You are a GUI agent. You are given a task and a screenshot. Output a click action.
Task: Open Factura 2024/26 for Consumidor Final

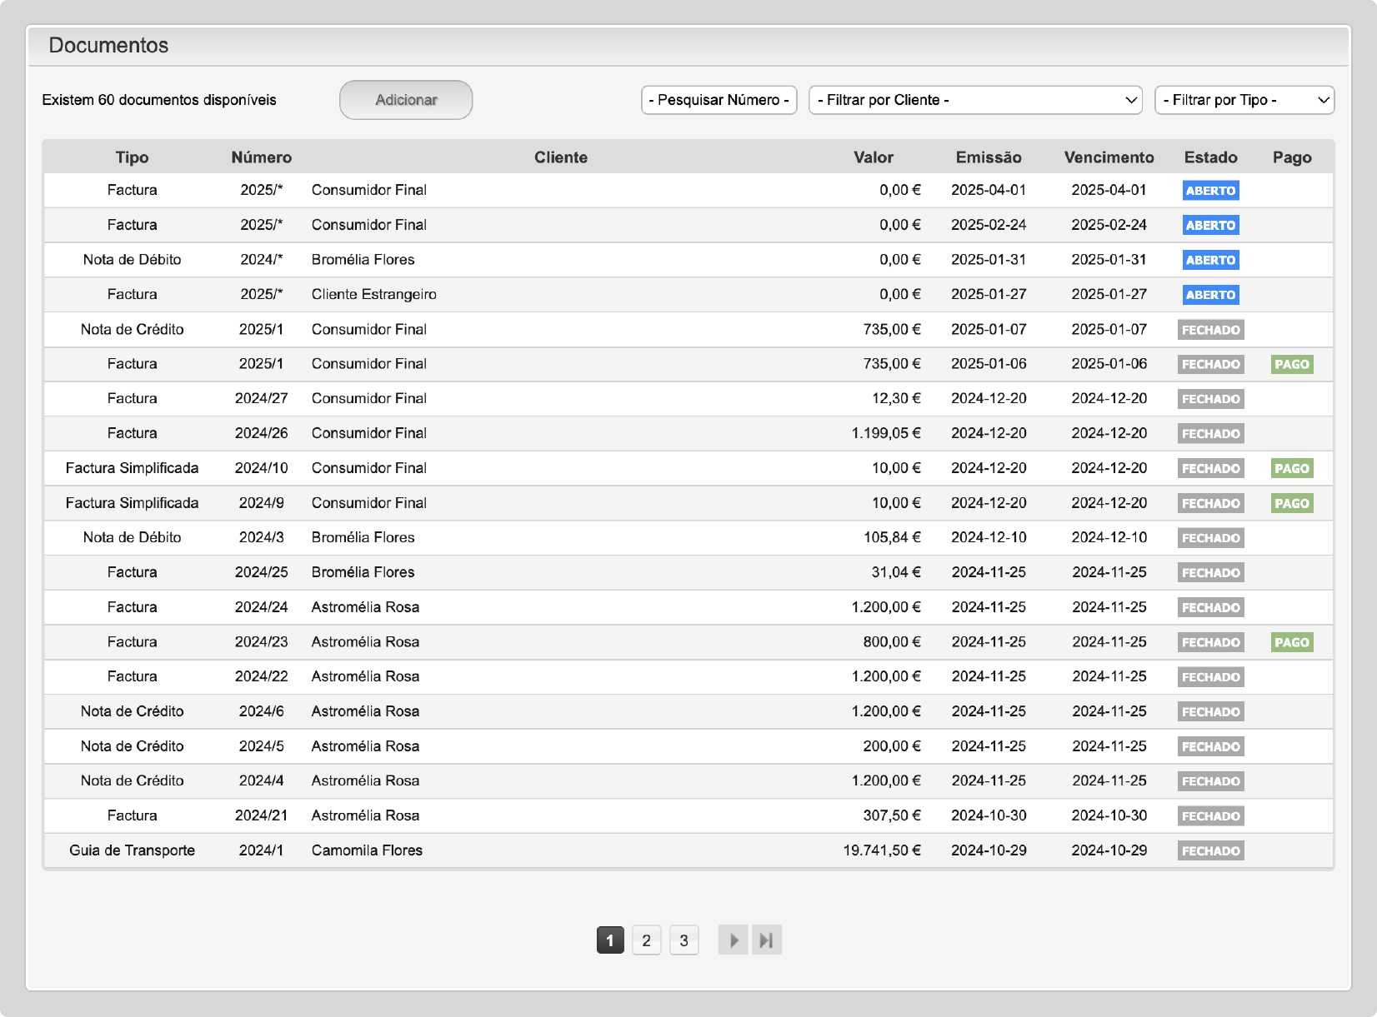tap(261, 433)
